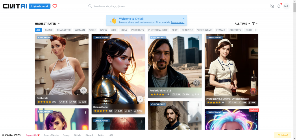Click the LY creator avatar on DreamShaper

pos(140,99)
